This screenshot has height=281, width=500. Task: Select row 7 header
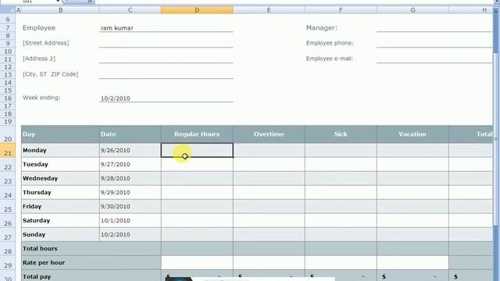8,28
